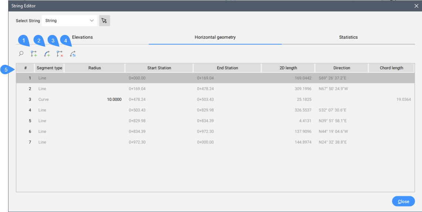Switch to the Elevations tab
Image resolution: width=422 pixels, height=212 pixels.
pyautogui.click(x=82, y=37)
